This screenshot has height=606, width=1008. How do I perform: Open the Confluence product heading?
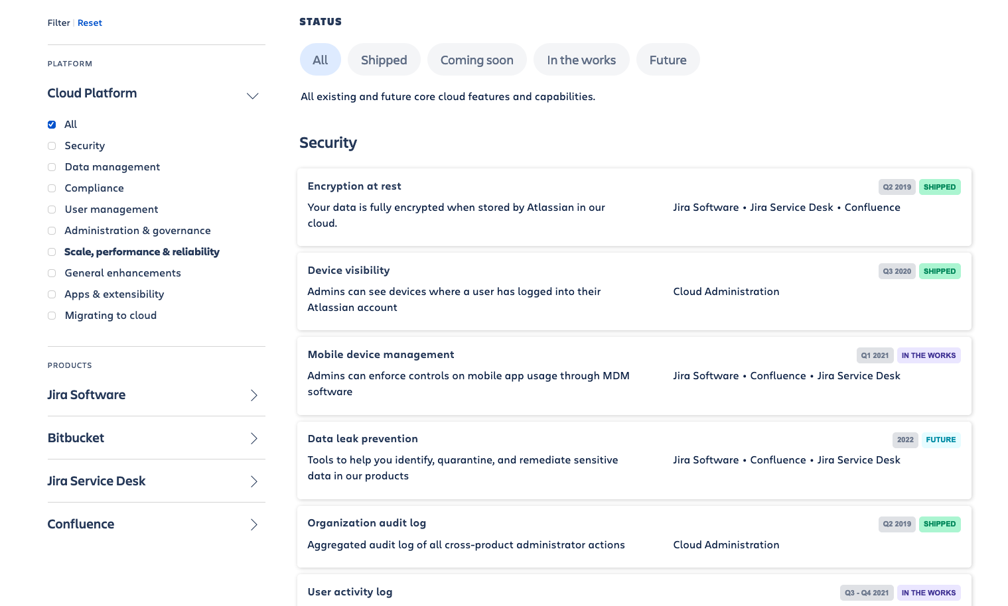click(x=81, y=524)
